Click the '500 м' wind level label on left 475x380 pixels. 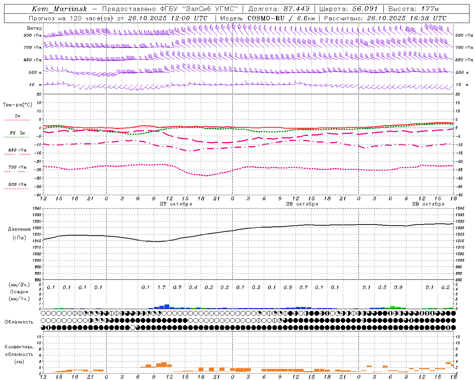coord(35,72)
